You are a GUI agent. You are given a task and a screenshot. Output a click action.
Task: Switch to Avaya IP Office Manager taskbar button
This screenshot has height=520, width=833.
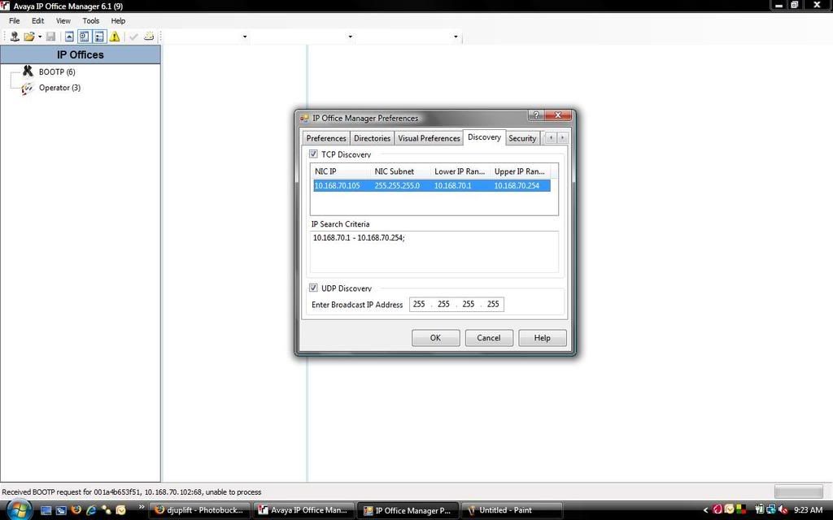point(303,510)
